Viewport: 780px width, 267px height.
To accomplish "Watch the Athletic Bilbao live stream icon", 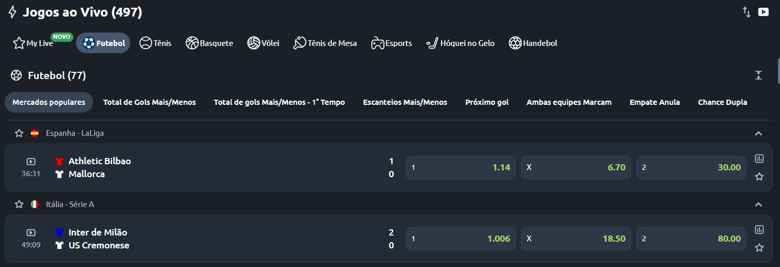I will tap(31, 162).
